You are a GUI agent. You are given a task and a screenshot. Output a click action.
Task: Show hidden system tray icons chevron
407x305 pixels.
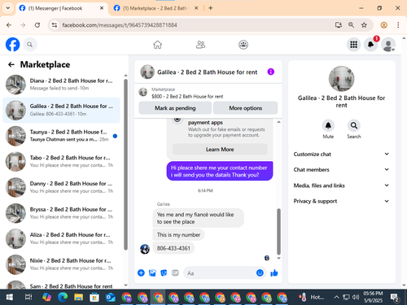[336, 298]
